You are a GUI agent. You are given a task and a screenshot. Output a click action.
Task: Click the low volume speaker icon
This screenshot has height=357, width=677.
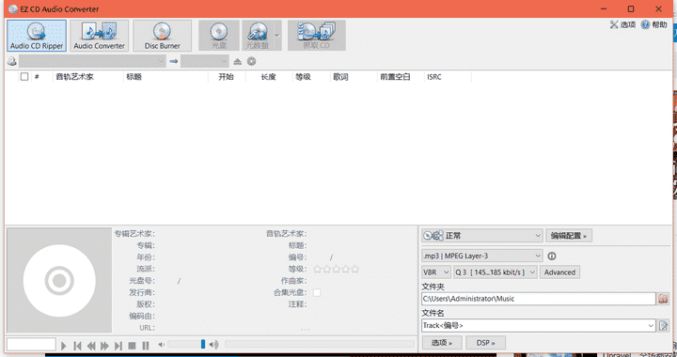[162, 345]
